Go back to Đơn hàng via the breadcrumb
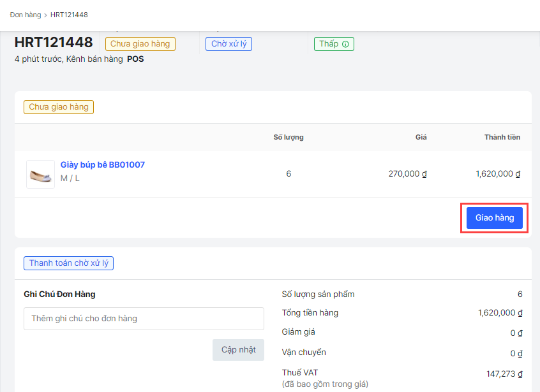The width and height of the screenshot is (540, 392). coord(25,15)
